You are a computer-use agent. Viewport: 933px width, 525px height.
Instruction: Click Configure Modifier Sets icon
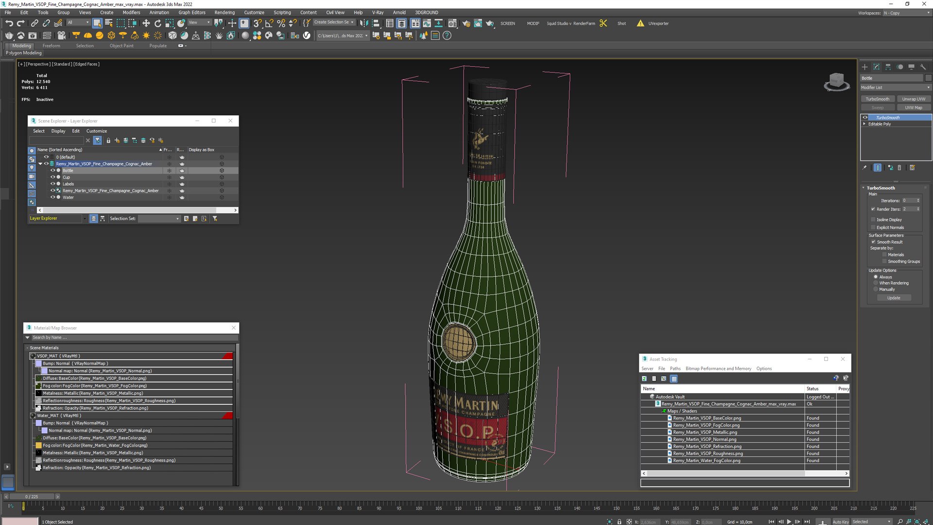click(x=913, y=168)
